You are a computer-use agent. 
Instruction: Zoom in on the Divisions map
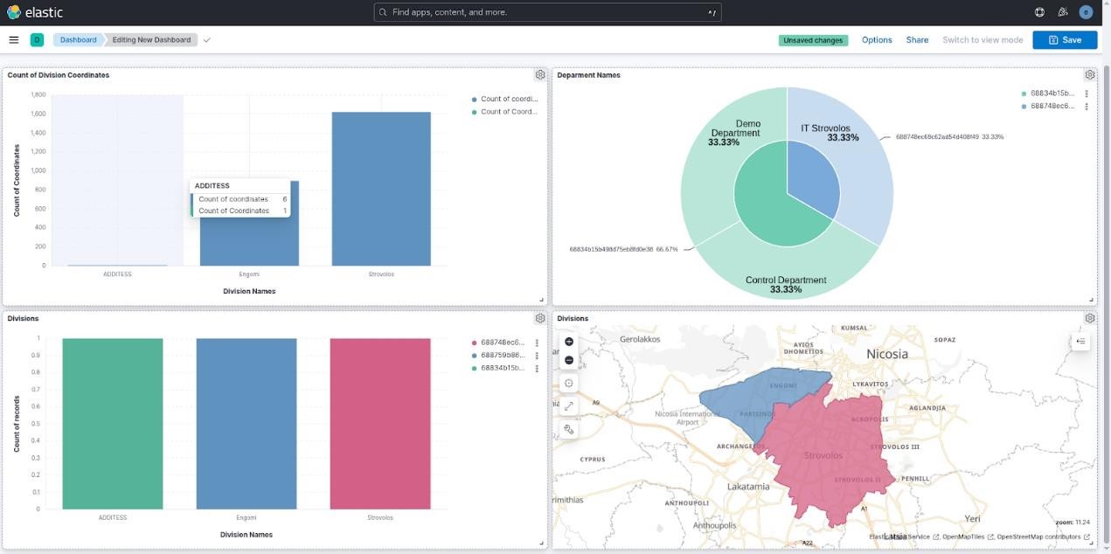pos(569,342)
